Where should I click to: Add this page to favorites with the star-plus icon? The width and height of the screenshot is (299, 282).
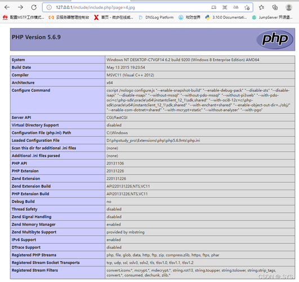(247, 7)
